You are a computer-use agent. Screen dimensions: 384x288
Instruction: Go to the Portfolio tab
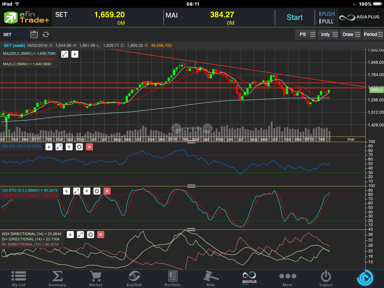coord(172,279)
